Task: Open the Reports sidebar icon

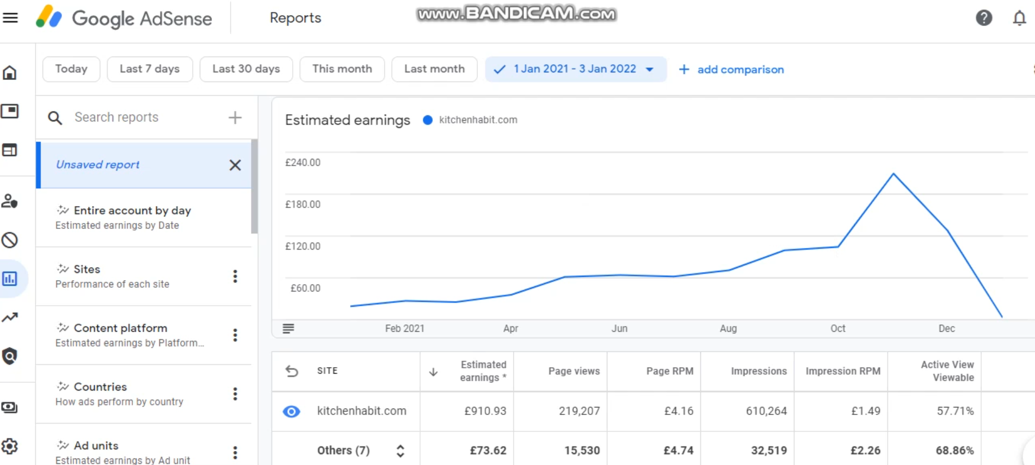Action: pyautogui.click(x=10, y=278)
